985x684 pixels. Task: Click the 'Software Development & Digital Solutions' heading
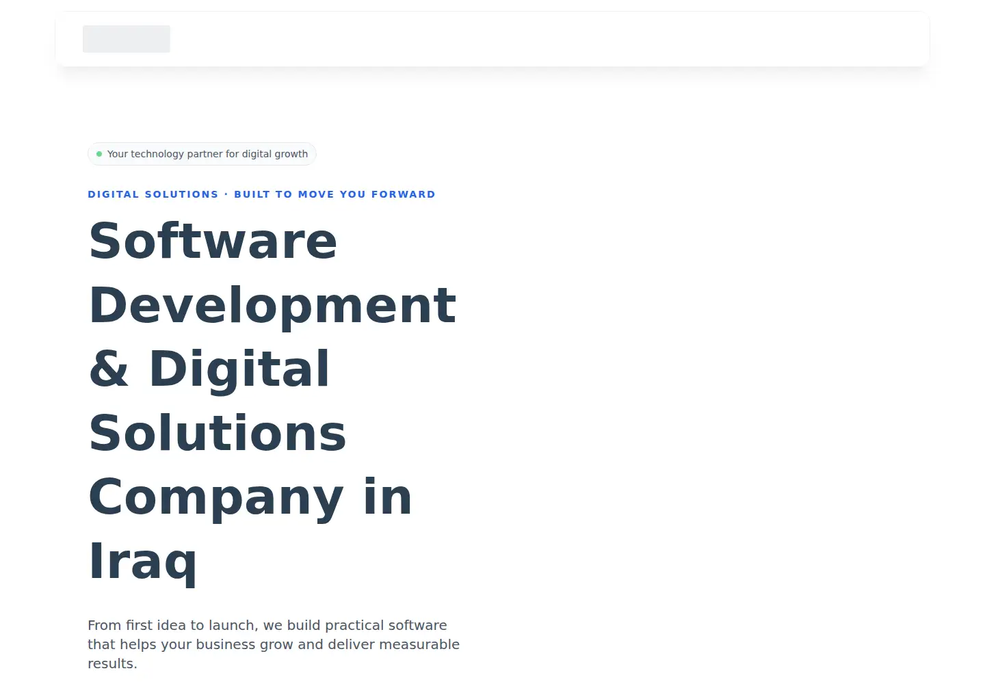pos(273,401)
